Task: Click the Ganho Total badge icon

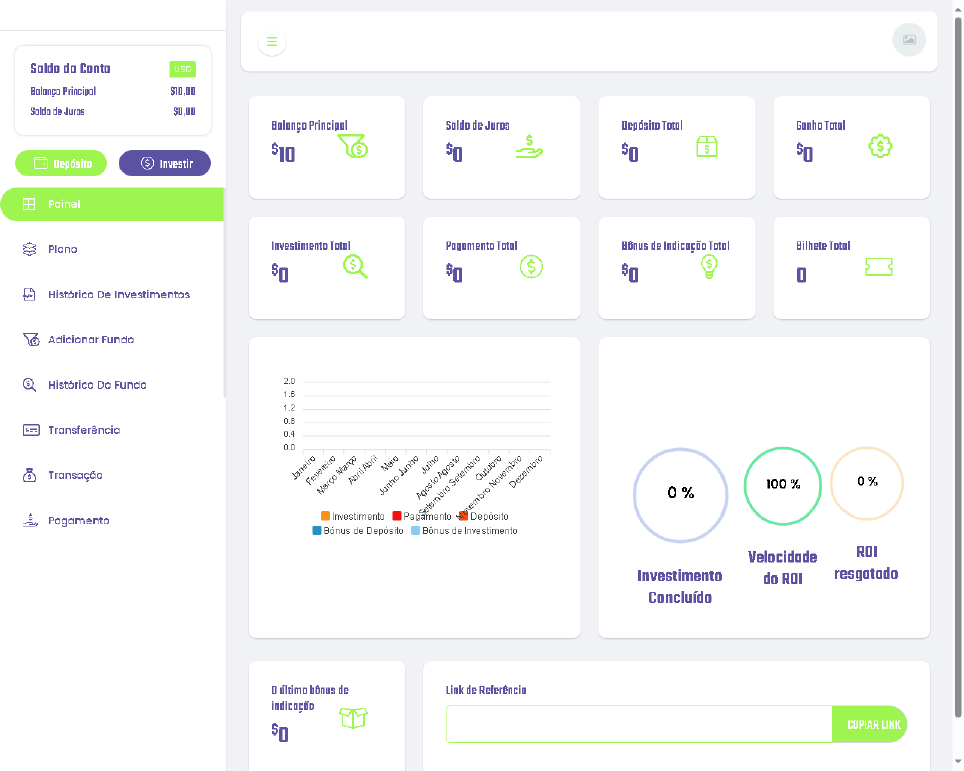Action: coord(880,146)
